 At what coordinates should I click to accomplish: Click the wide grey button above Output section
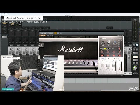[135, 53]
